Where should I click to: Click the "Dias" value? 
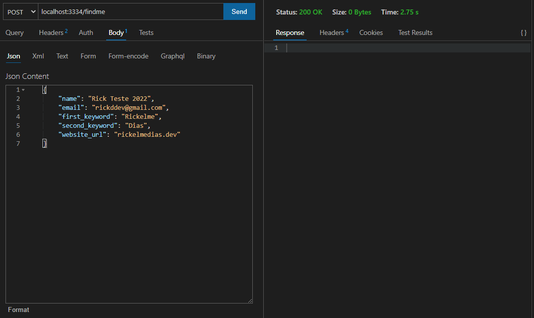tap(136, 126)
